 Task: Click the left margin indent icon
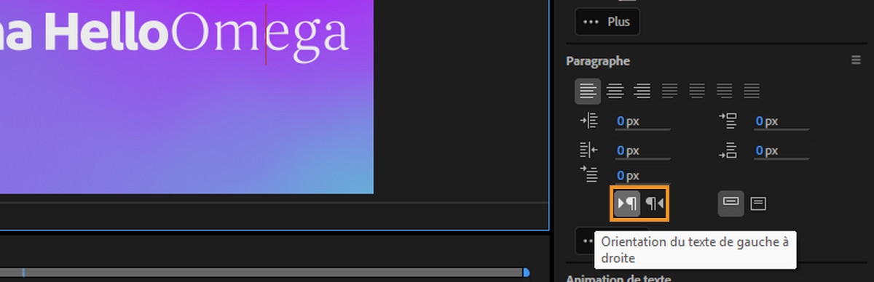(588, 121)
